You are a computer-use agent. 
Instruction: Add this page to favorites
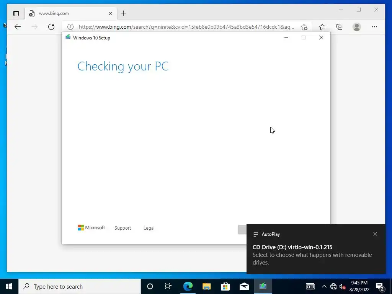304,27
